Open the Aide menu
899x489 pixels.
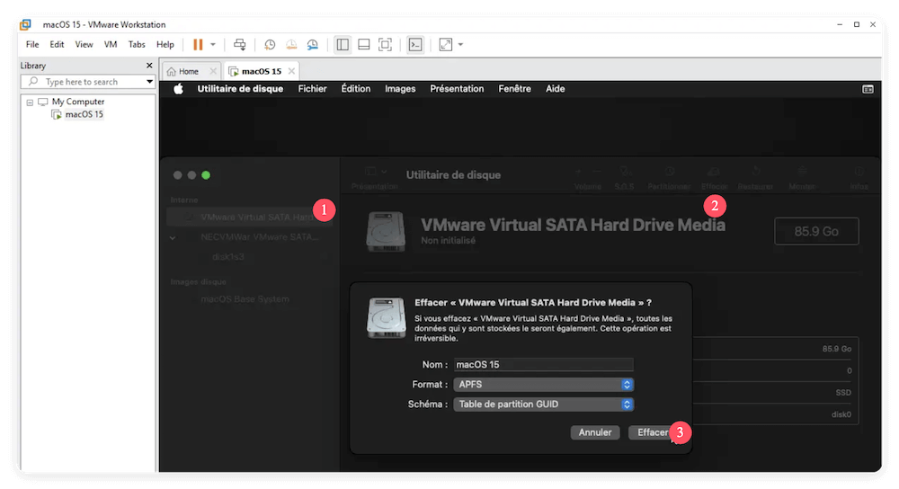point(555,89)
